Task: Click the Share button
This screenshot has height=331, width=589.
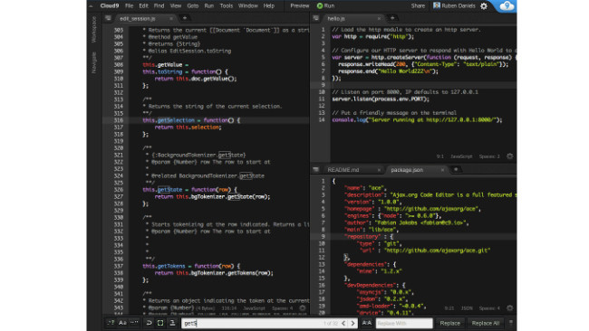Action: [x=418, y=6]
